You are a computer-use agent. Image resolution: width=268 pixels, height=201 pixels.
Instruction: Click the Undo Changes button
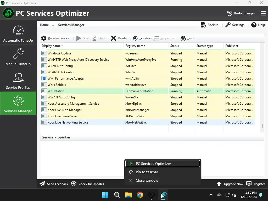[241, 13]
